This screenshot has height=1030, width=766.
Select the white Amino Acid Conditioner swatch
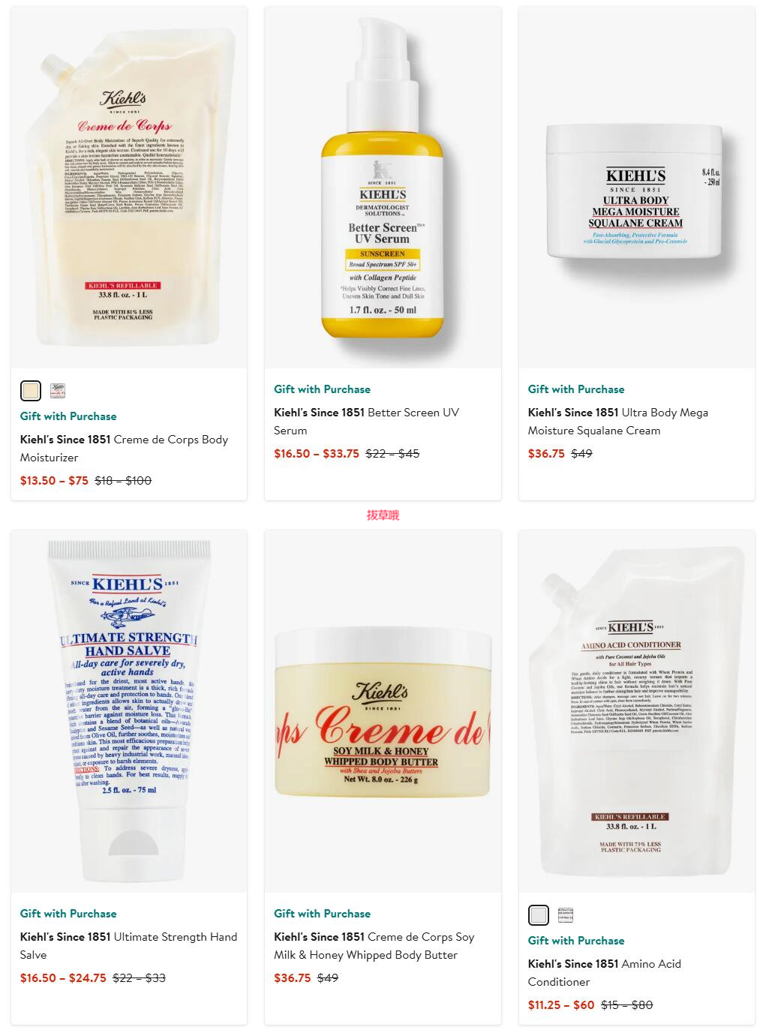(x=539, y=915)
